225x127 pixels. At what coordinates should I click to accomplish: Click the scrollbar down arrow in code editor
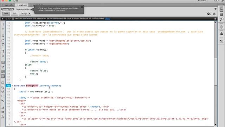(x=216, y=125)
